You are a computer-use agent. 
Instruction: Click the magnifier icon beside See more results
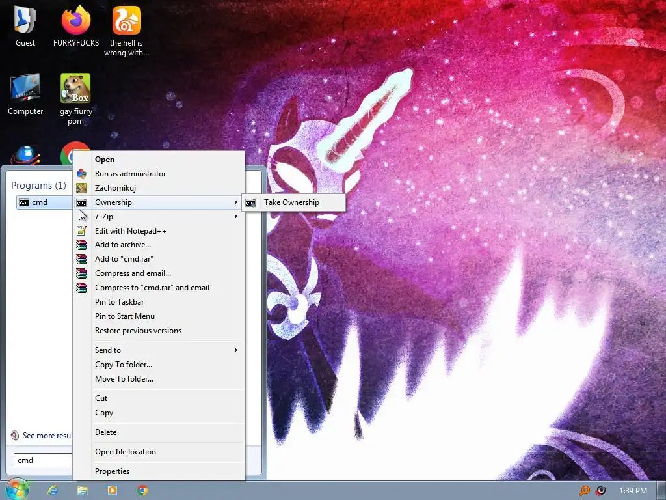15,436
